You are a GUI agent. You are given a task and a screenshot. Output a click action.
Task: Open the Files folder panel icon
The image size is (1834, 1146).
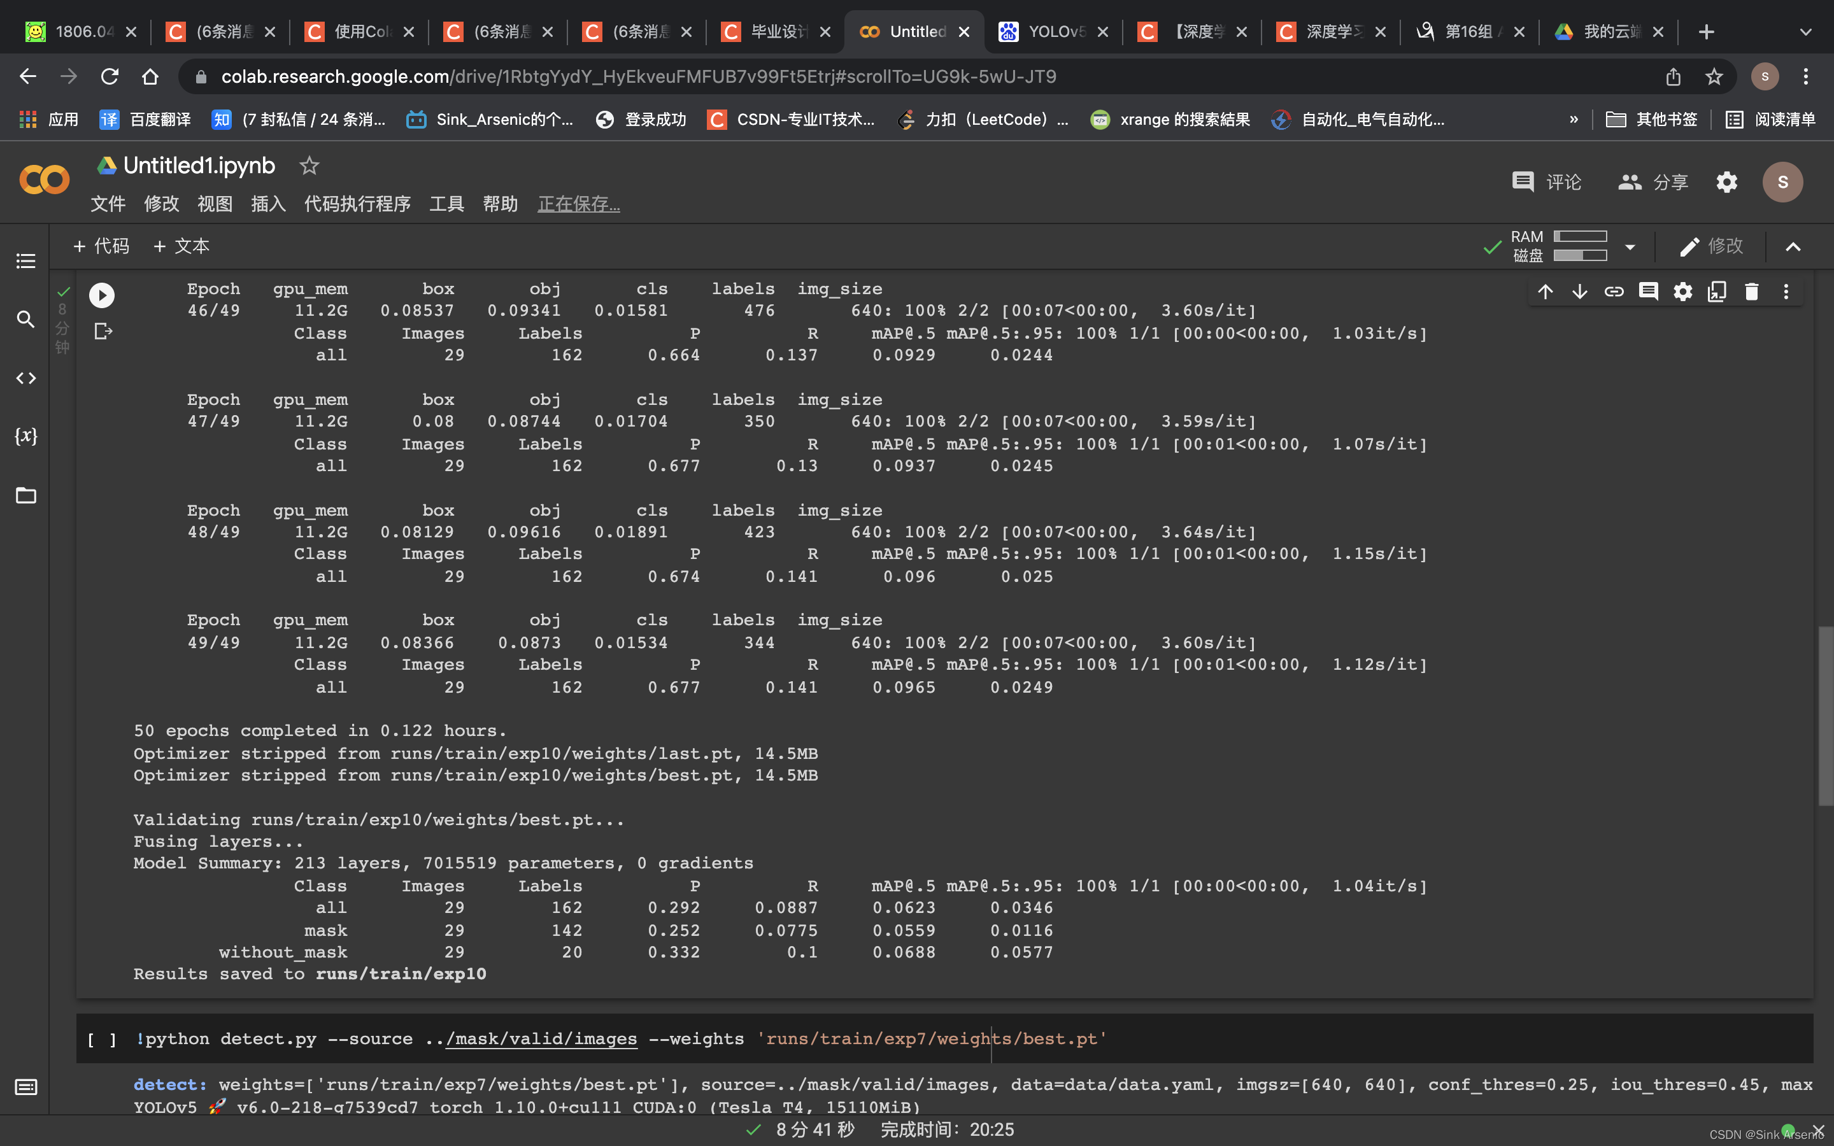click(x=25, y=496)
